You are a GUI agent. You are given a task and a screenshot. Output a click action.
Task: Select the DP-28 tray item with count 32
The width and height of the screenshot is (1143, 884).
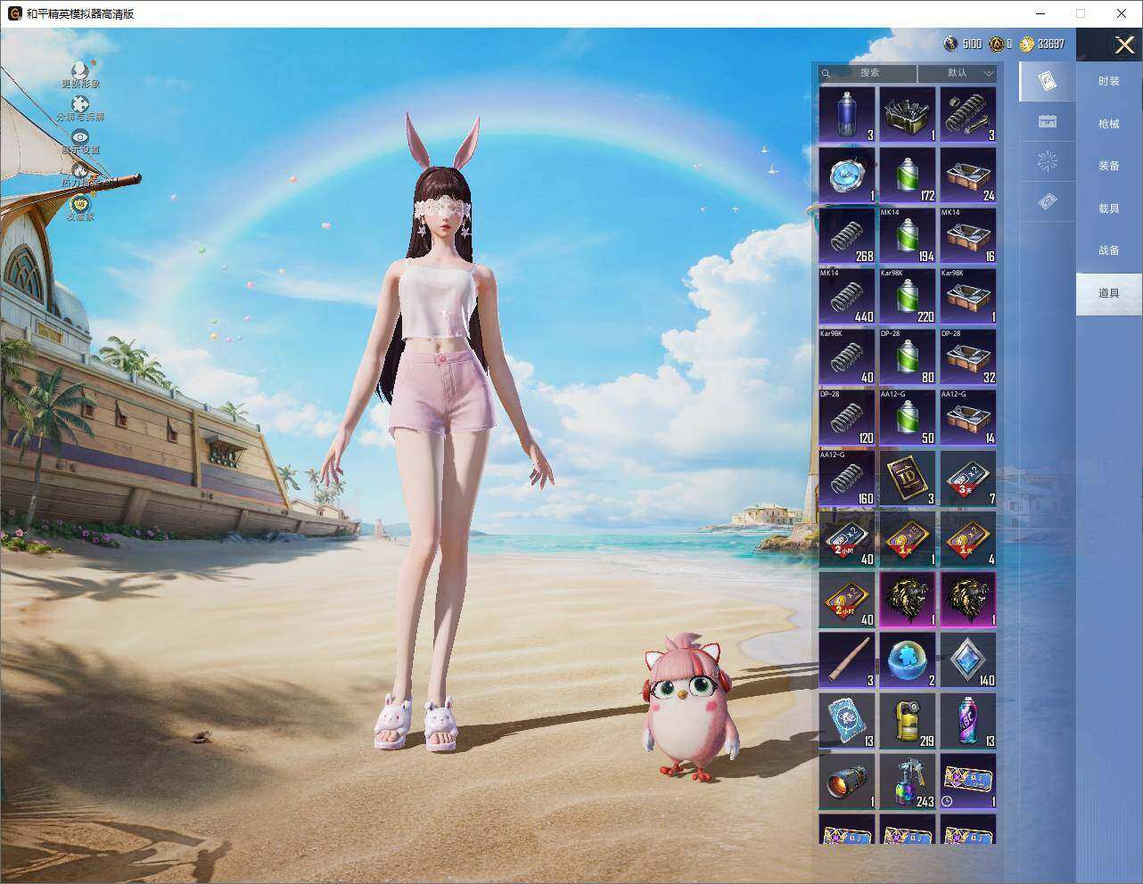(x=968, y=357)
